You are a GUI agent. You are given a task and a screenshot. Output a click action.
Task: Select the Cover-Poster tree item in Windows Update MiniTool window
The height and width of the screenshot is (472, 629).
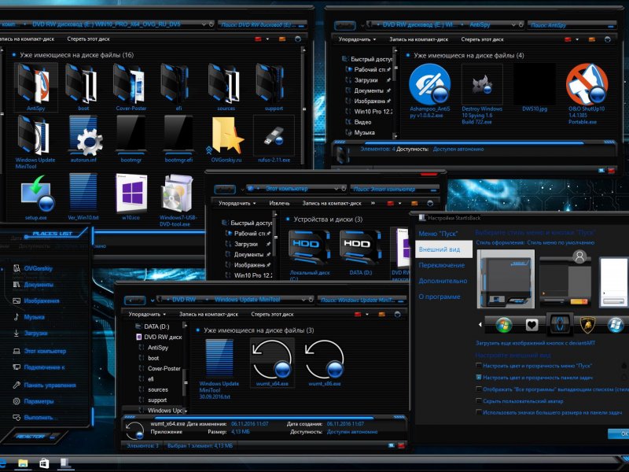pyautogui.click(x=164, y=368)
